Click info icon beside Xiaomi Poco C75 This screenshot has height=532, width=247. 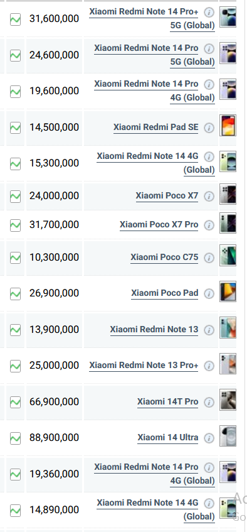click(209, 258)
